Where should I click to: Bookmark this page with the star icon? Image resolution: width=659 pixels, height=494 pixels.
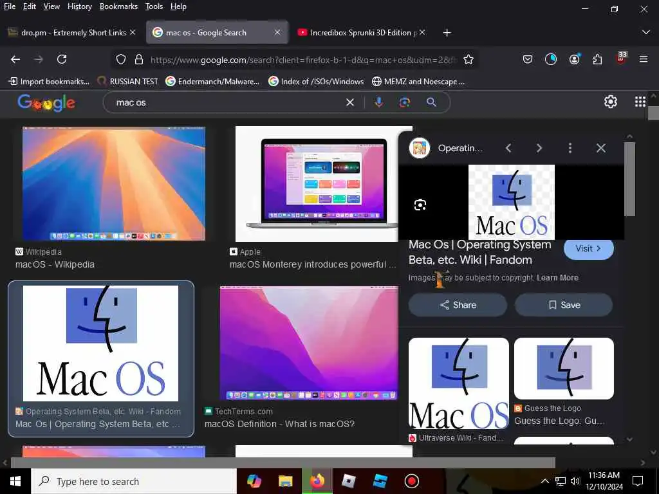click(x=469, y=60)
